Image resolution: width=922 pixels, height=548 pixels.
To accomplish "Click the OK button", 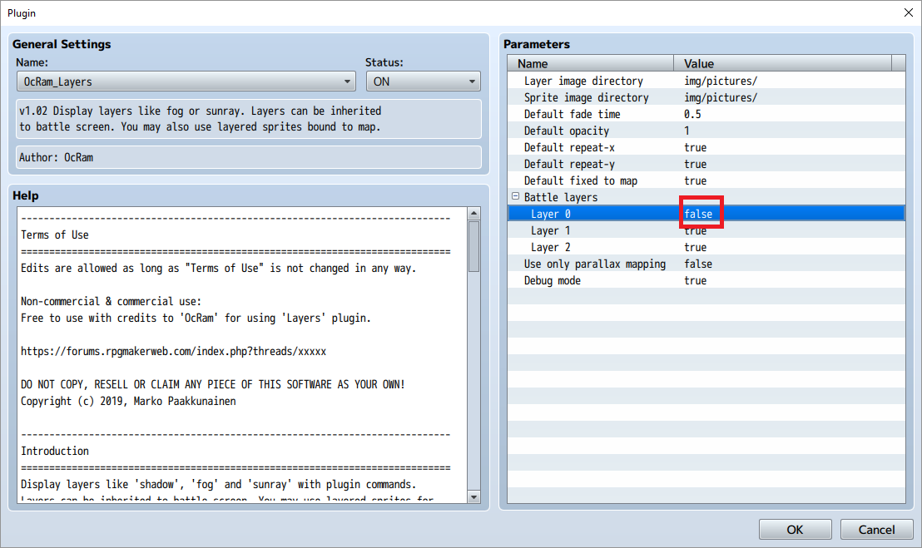I will [x=795, y=529].
